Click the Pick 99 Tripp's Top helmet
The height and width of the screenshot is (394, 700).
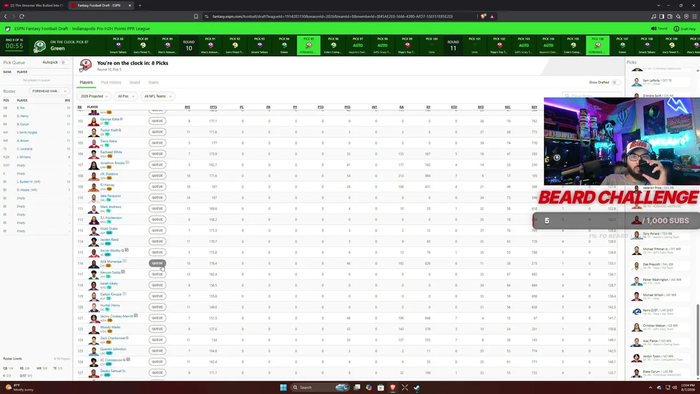coord(407,46)
